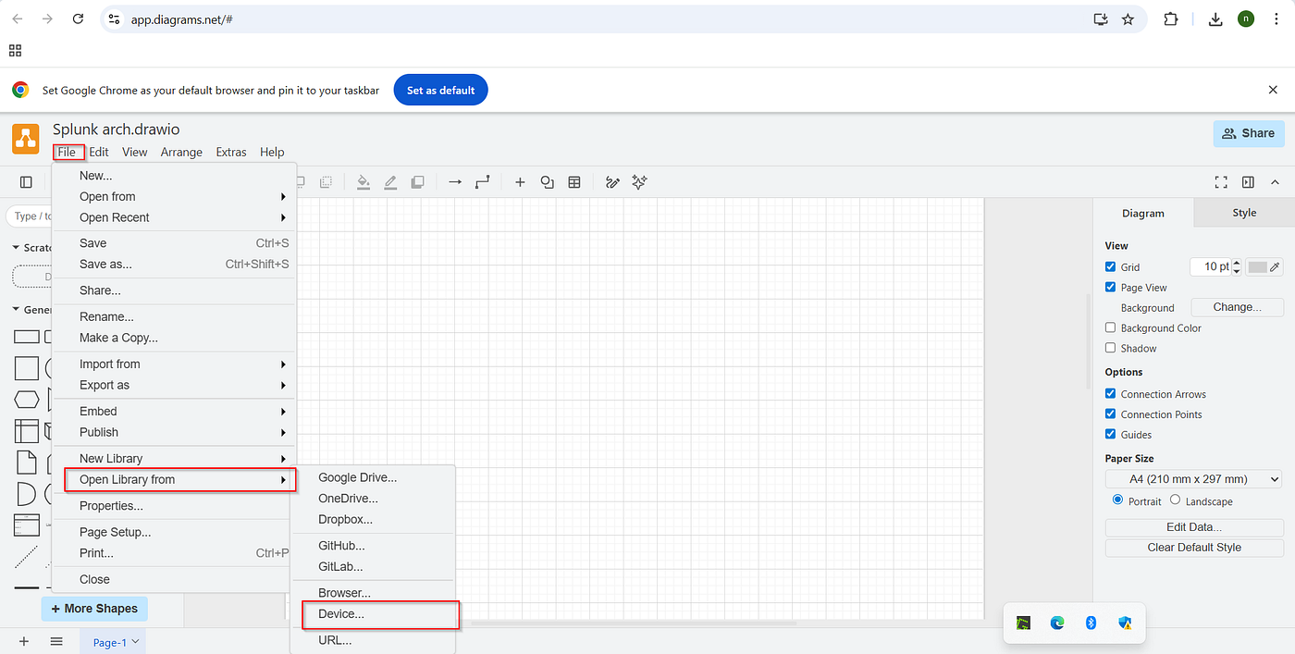
Task: Open the pages list menu icon
Action: click(x=56, y=641)
